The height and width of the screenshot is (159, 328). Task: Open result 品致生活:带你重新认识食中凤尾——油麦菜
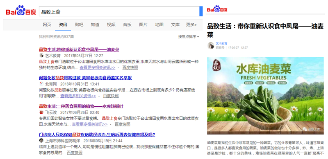79,49
